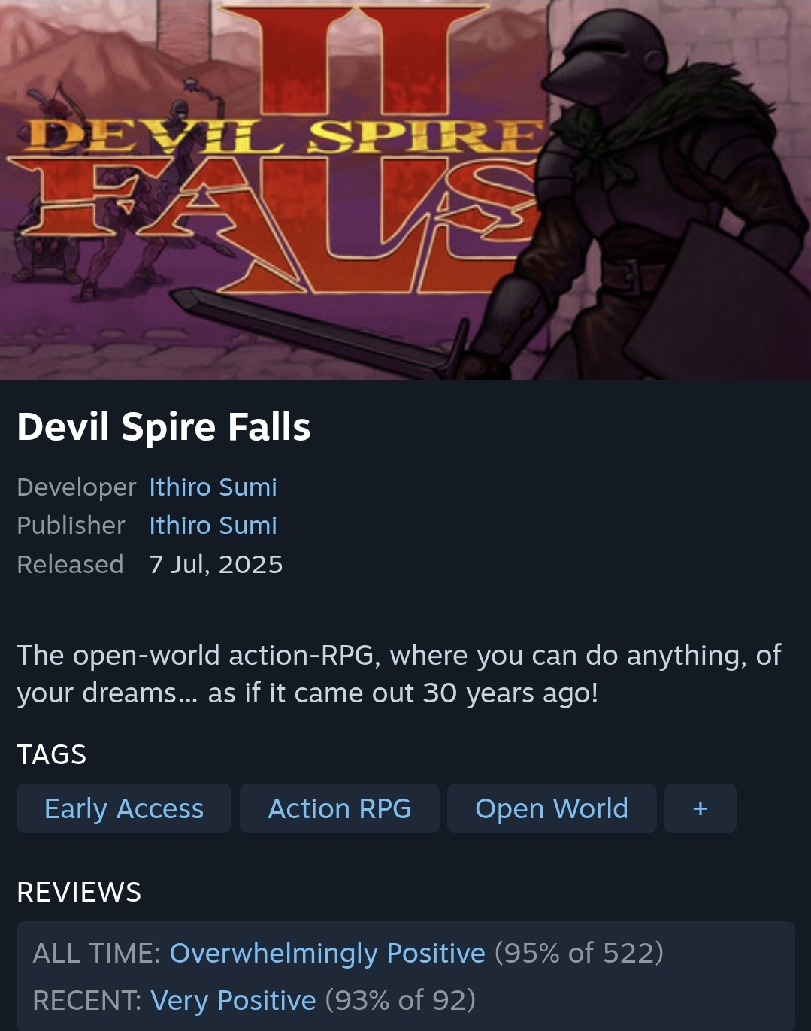Click the open-world action-RPG description text
Image resolution: width=811 pixels, height=1031 pixels.
[399, 674]
